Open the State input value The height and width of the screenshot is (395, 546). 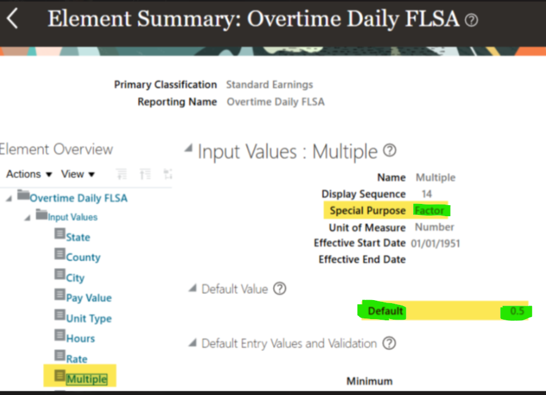pos(78,237)
